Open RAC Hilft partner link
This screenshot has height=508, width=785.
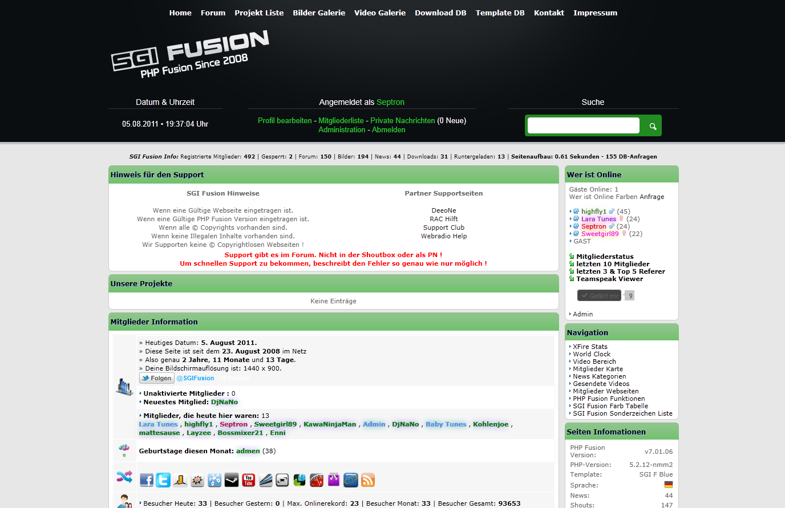[444, 219]
